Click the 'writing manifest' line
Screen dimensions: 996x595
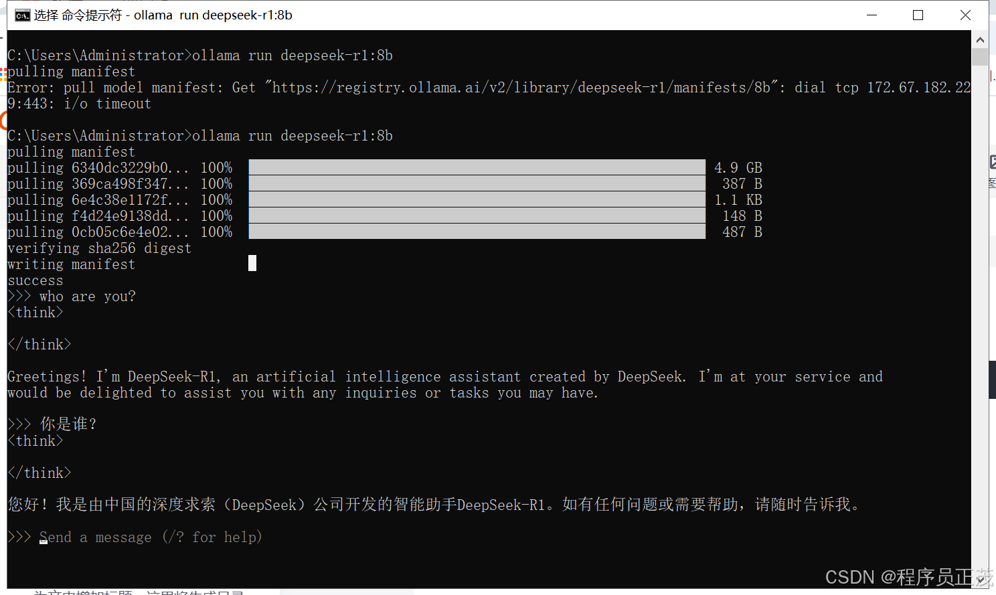point(71,264)
